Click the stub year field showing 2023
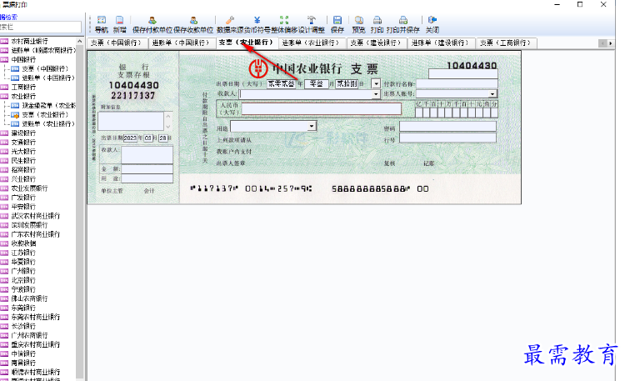Screen dimensions: 625x381 [130, 138]
